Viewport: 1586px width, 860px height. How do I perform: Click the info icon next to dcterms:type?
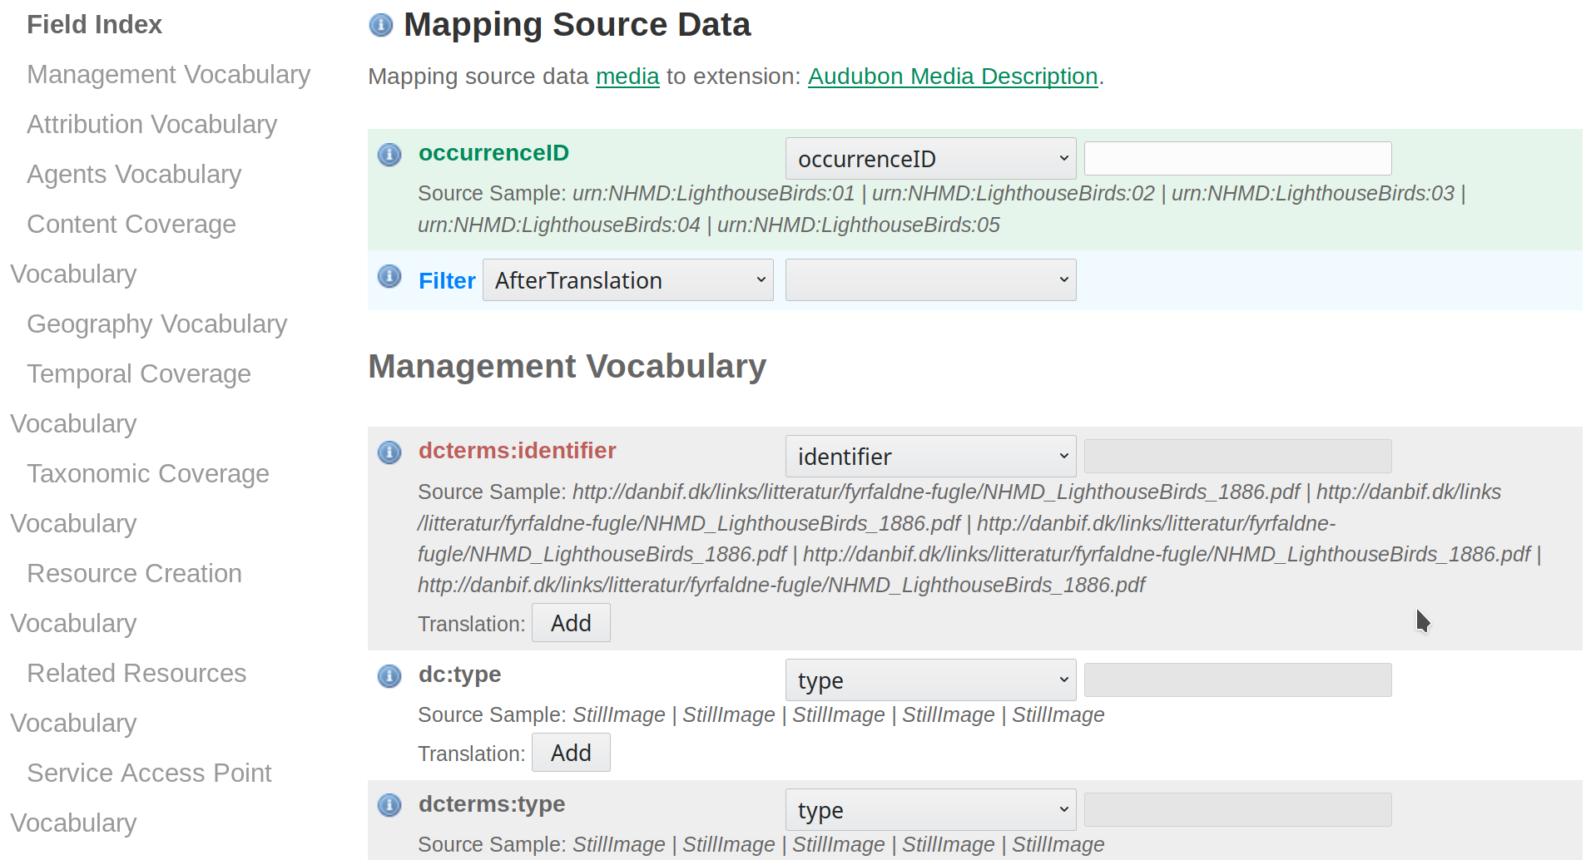tap(389, 805)
